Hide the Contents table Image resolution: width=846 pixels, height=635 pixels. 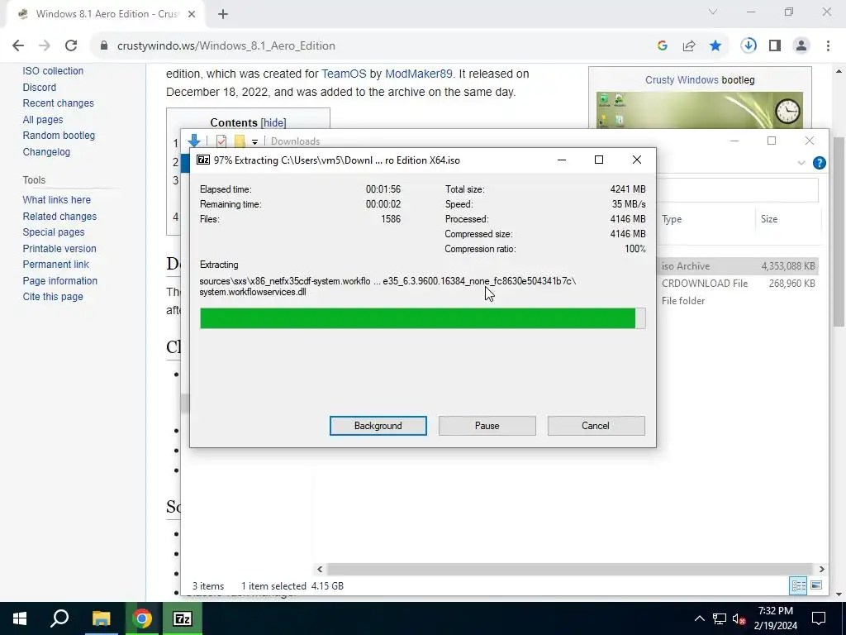(x=273, y=122)
